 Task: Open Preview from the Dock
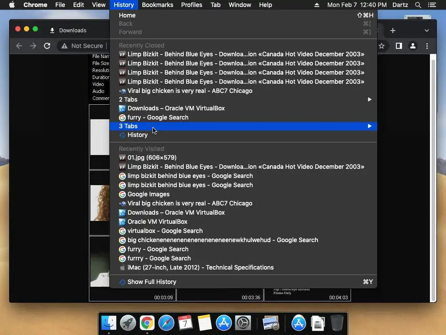click(270, 323)
